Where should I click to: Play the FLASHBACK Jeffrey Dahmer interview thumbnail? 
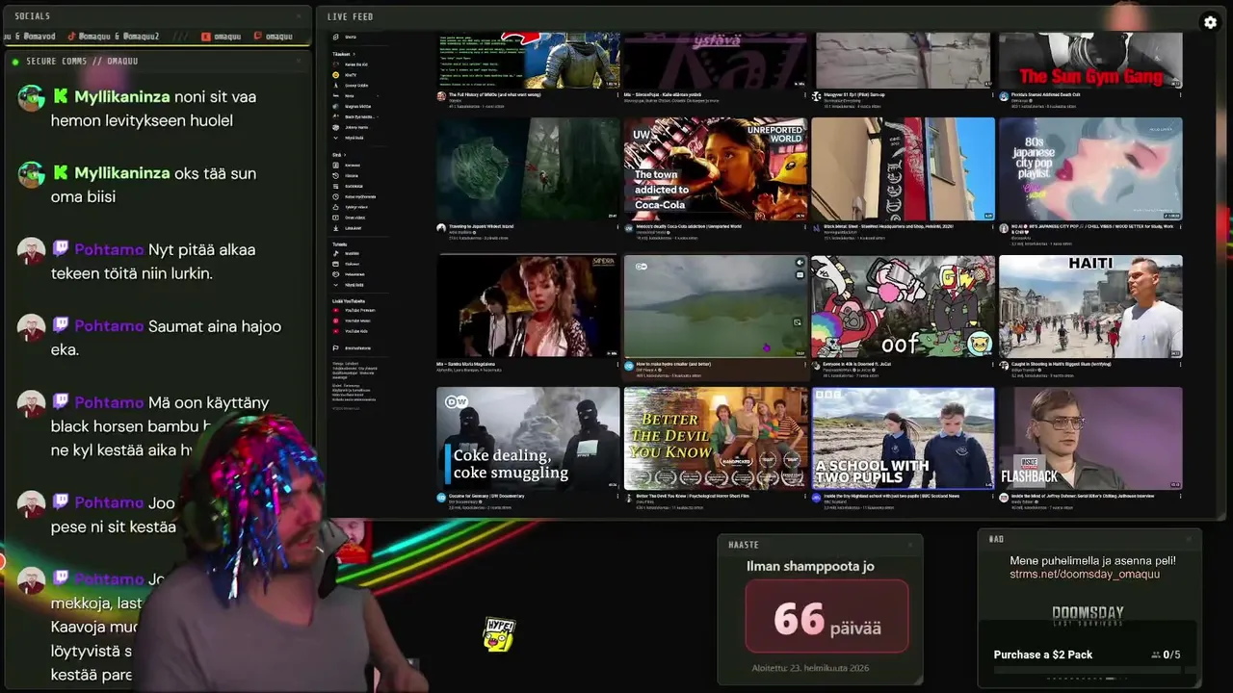[x=1090, y=439]
